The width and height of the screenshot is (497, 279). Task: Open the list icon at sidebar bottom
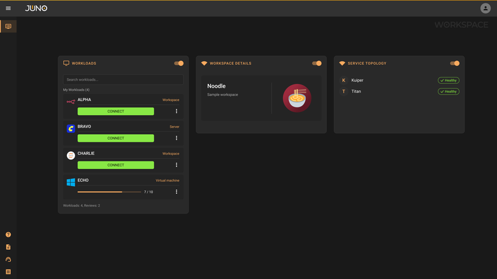8,272
